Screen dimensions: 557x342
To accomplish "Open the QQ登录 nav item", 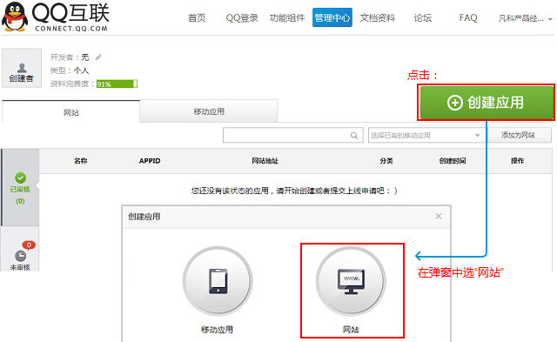I will click(x=242, y=17).
